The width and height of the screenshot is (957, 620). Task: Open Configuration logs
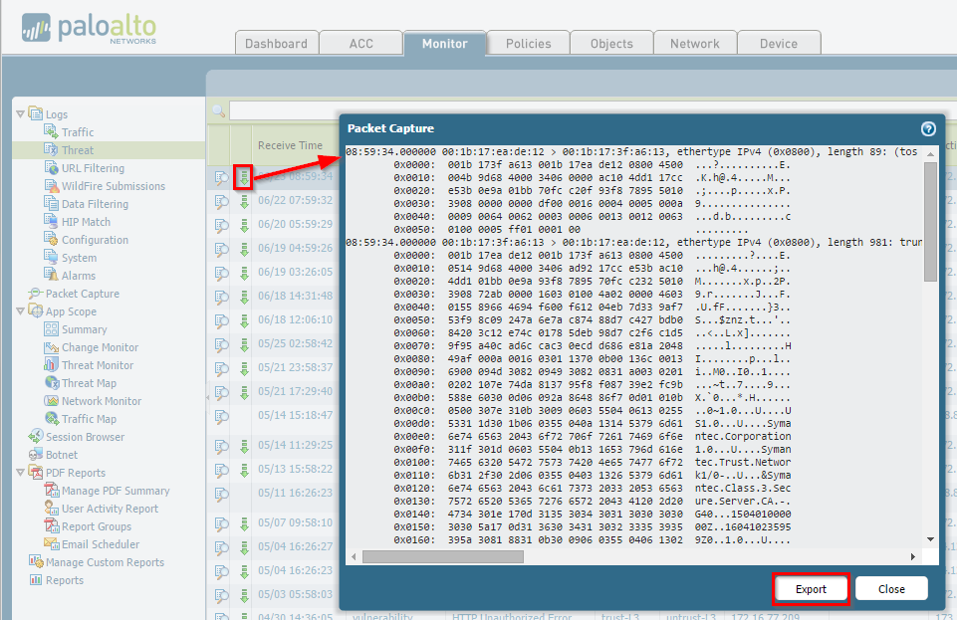coord(95,240)
